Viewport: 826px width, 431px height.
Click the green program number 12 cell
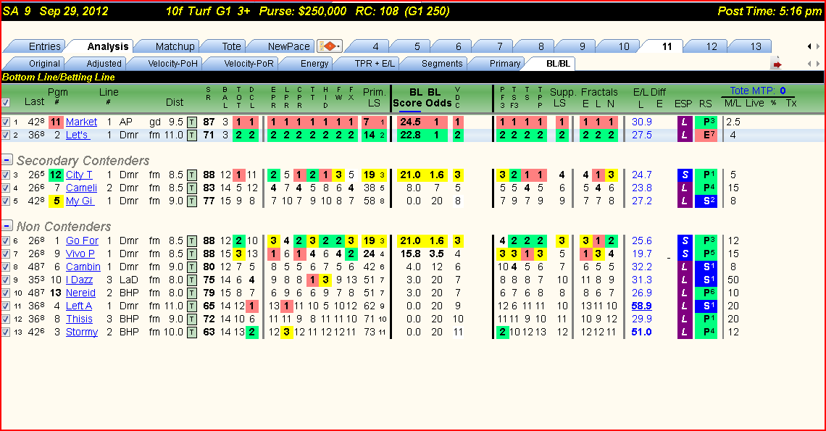(x=56, y=175)
